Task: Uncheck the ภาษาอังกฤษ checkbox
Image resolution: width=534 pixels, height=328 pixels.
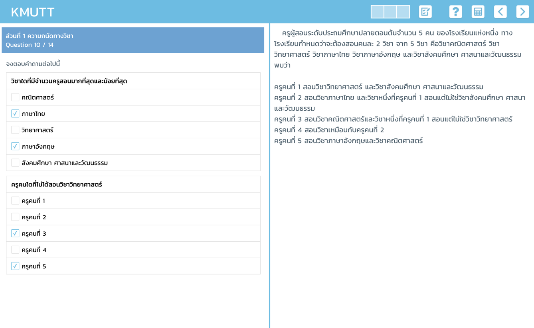Action: tap(15, 146)
